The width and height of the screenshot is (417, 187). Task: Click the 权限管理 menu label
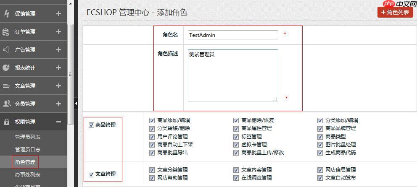click(x=25, y=122)
